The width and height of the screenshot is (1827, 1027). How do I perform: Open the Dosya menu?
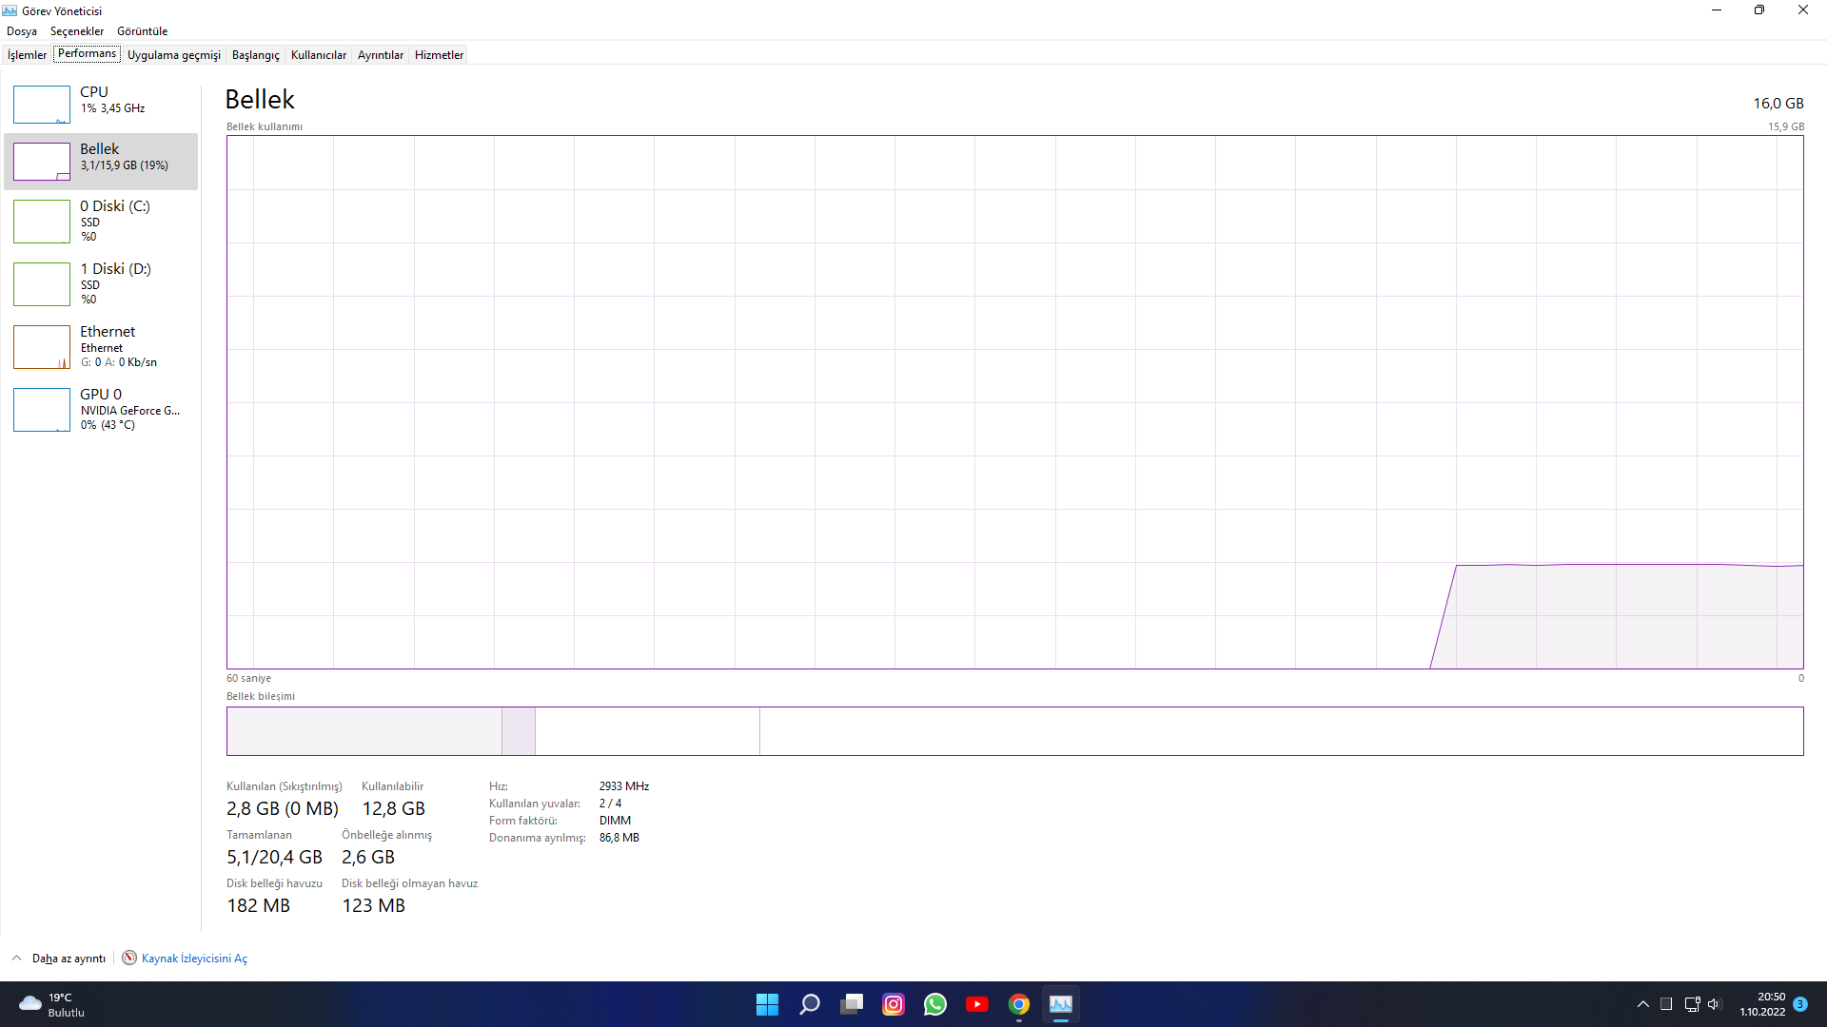coord(22,31)
